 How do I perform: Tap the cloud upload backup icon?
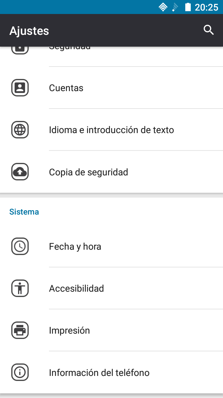click(x=20, y=172)
